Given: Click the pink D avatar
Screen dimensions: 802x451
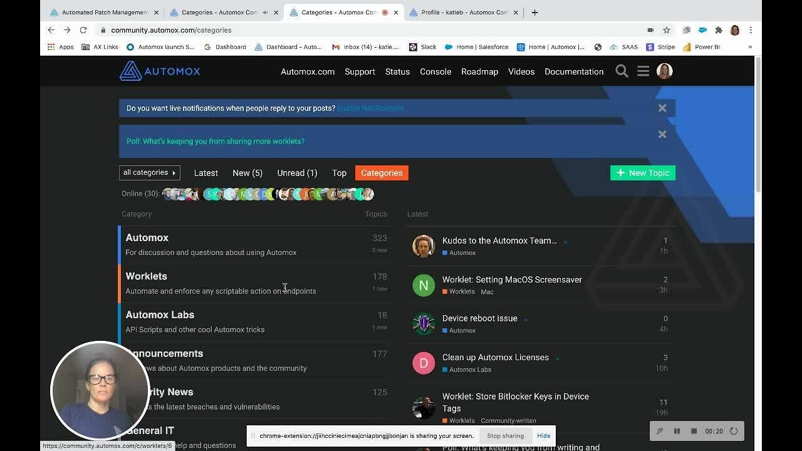Looking at the screenshot, I should (x=424, y=363).
